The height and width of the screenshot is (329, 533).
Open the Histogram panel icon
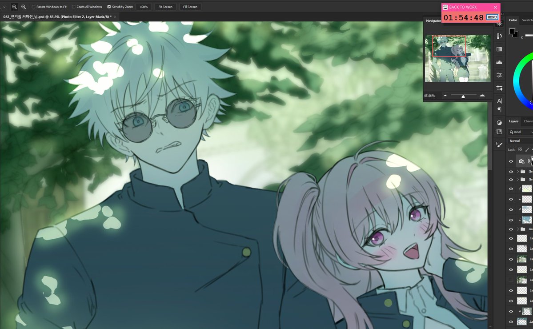coord(499,62)
